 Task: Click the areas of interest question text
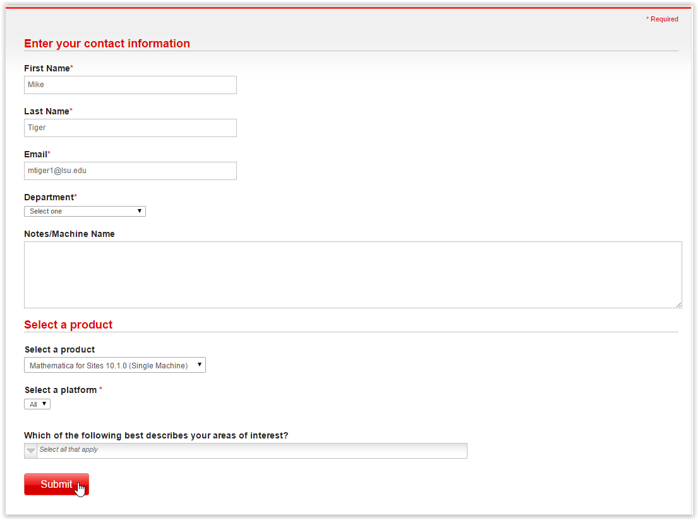(x=156, y=435)
